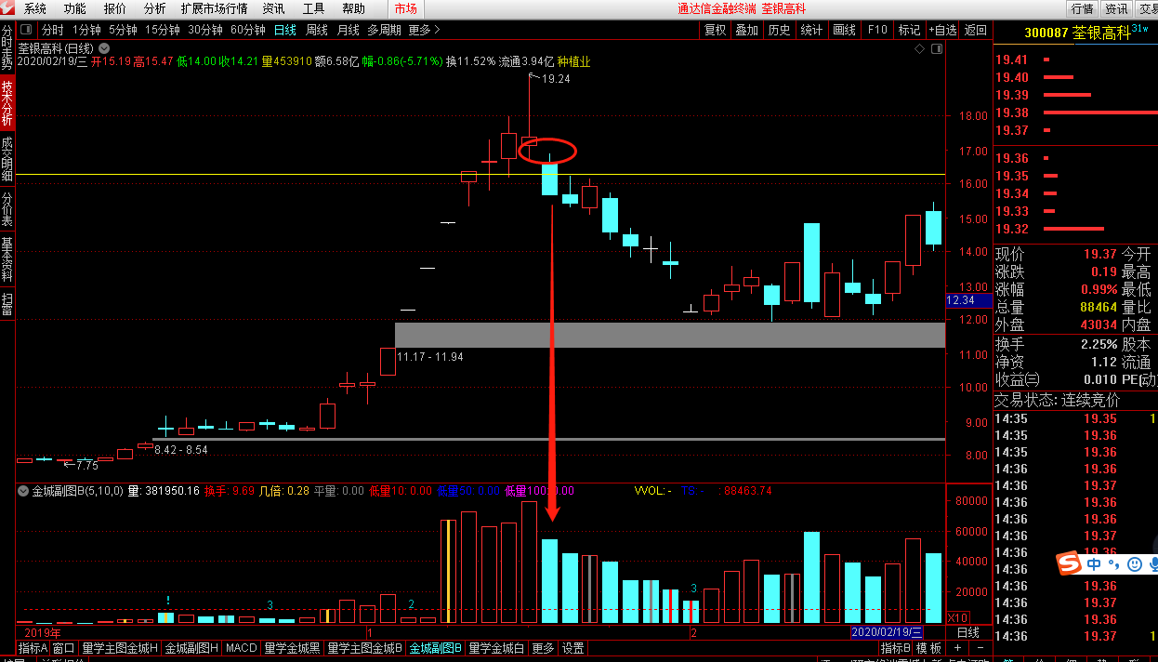Switch to 15分钟 chart period

pyautogui.click(x=162, y=30)
